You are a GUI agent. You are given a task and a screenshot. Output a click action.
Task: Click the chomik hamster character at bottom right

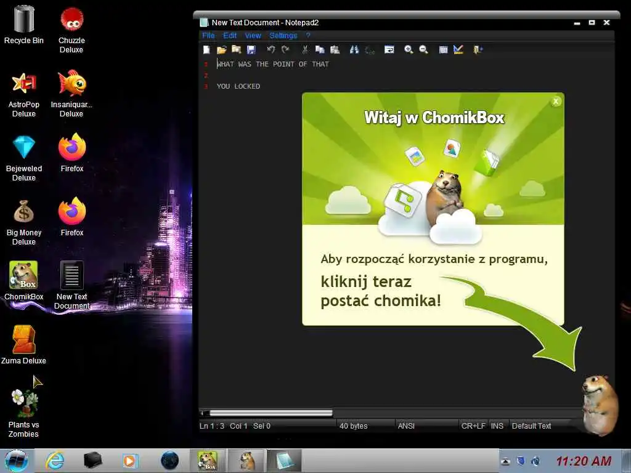601,405
